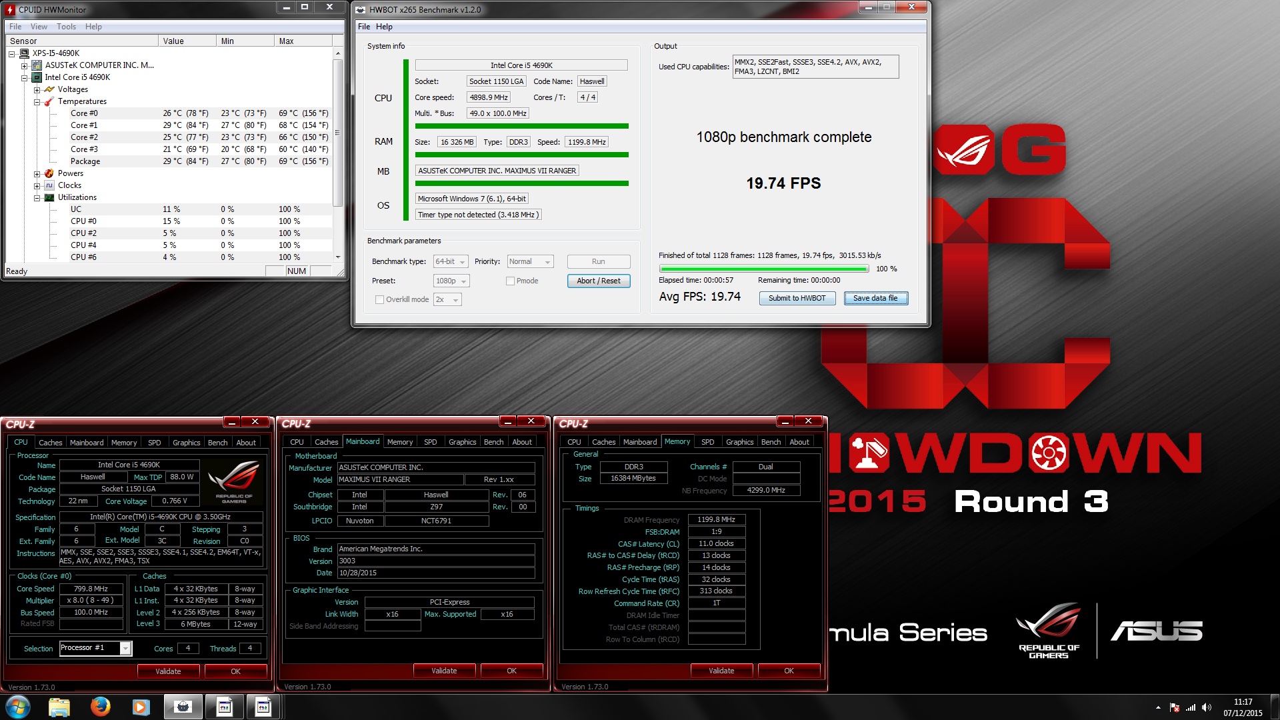Click the Abort / Reset button
The height and width of the screenshot is (720, 1280).
point(599,281)
